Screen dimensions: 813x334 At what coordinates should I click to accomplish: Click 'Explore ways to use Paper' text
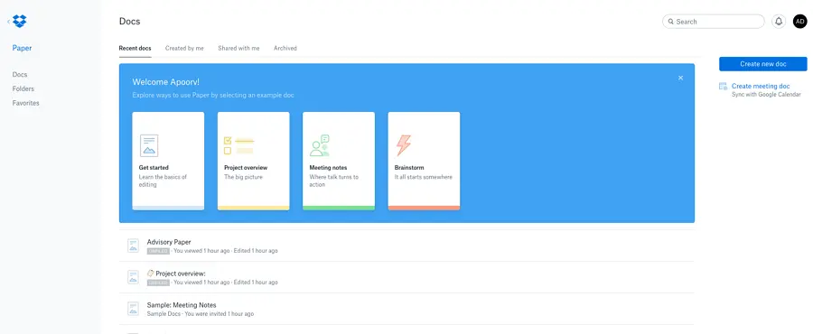[213, 96]
